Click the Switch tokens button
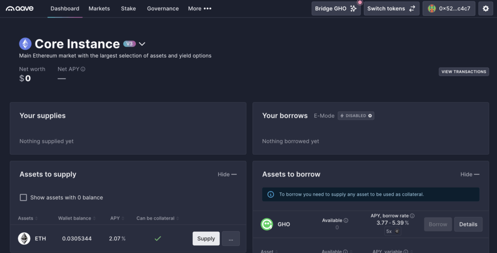The image size is (497, 253). coord(392,9)
